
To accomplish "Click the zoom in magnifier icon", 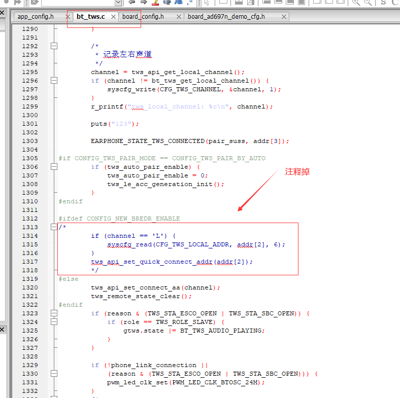I will click(356, 3).
